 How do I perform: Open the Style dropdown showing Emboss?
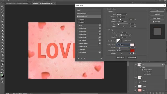tap(122, 14)
